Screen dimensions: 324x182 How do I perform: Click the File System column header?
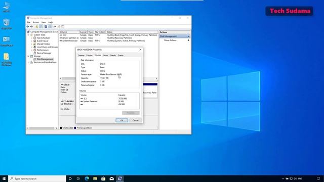coord(100,32)
